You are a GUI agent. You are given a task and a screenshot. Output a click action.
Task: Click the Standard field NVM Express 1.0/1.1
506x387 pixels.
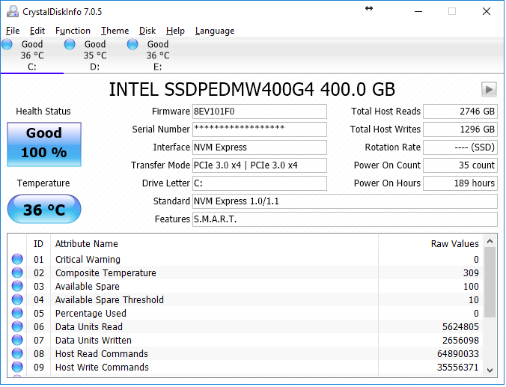(x=344, y=201)
